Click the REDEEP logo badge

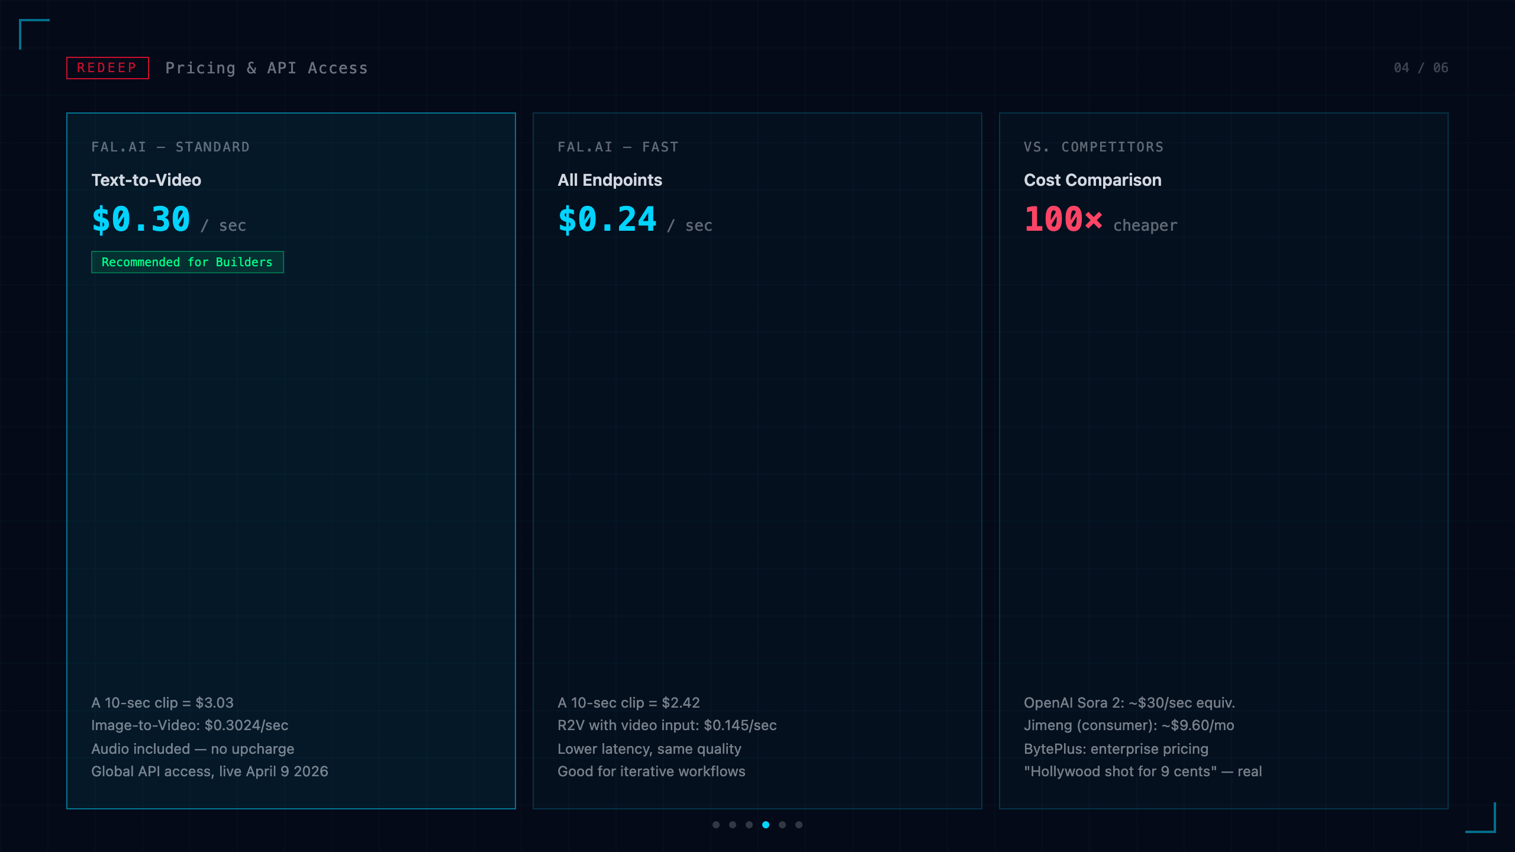[x=107, y=68]
